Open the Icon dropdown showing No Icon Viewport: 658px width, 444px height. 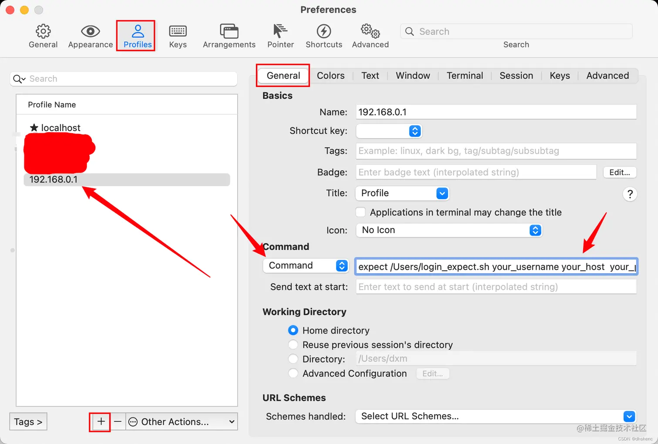pyautogui.click(x=449, y=230)
